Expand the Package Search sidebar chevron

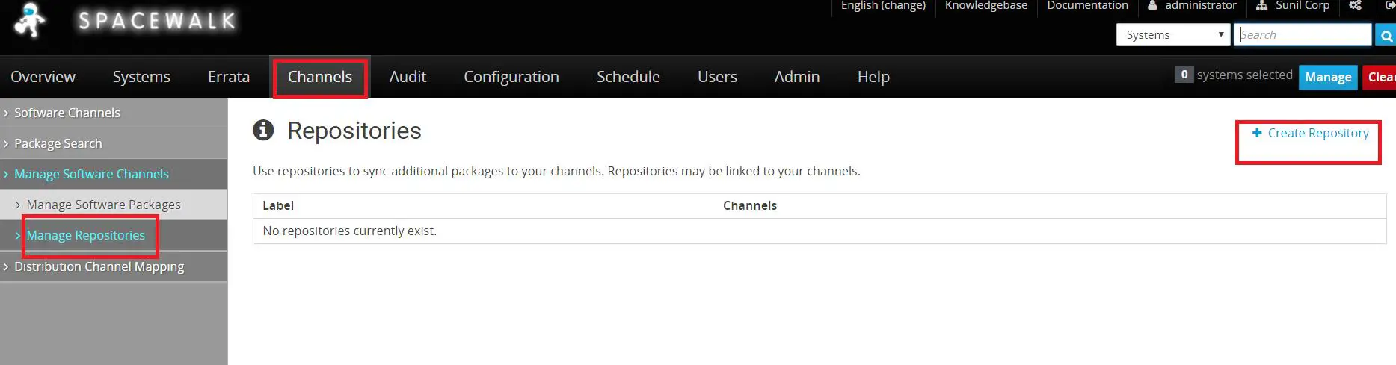(6, 144)
